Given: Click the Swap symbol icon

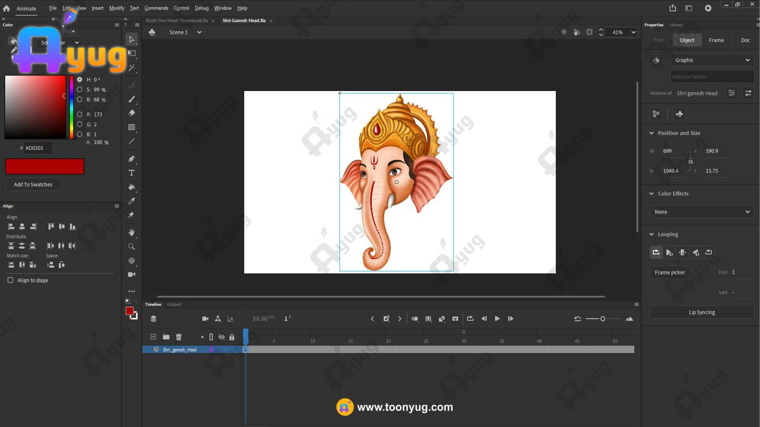Looking at the screenshot, I should [x=748, y=93].
